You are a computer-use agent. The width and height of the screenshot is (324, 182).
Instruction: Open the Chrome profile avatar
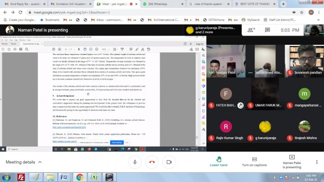(311, 12)
